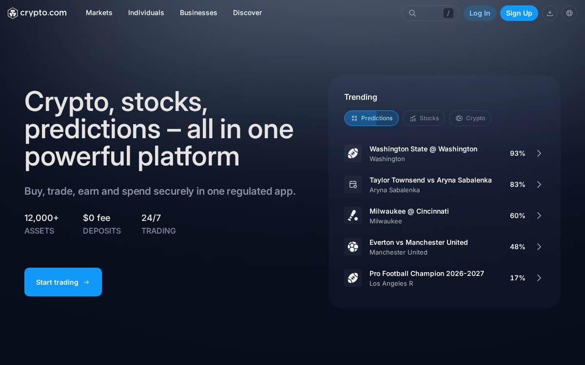Click the Log In button
This screenshot has width=585, height=365.
[x=480, y=13]
